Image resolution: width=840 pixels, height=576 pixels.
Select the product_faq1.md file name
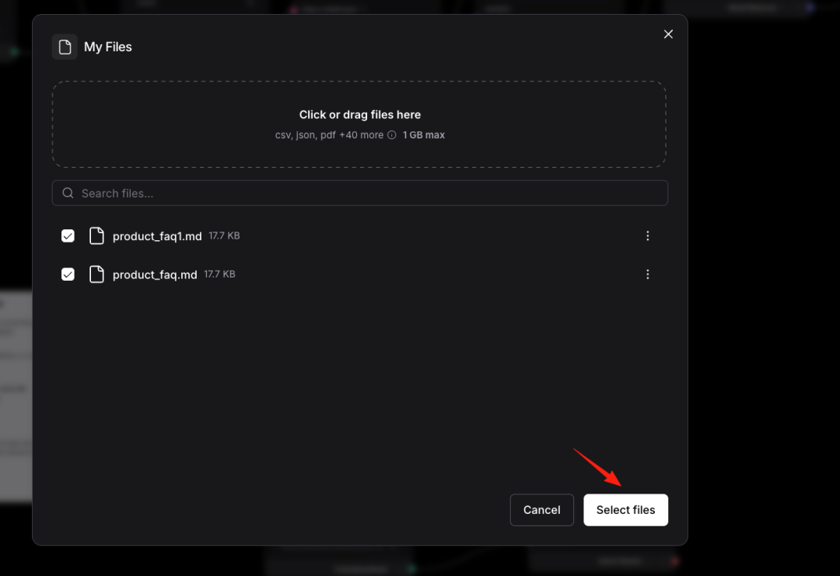click(157, 236)
